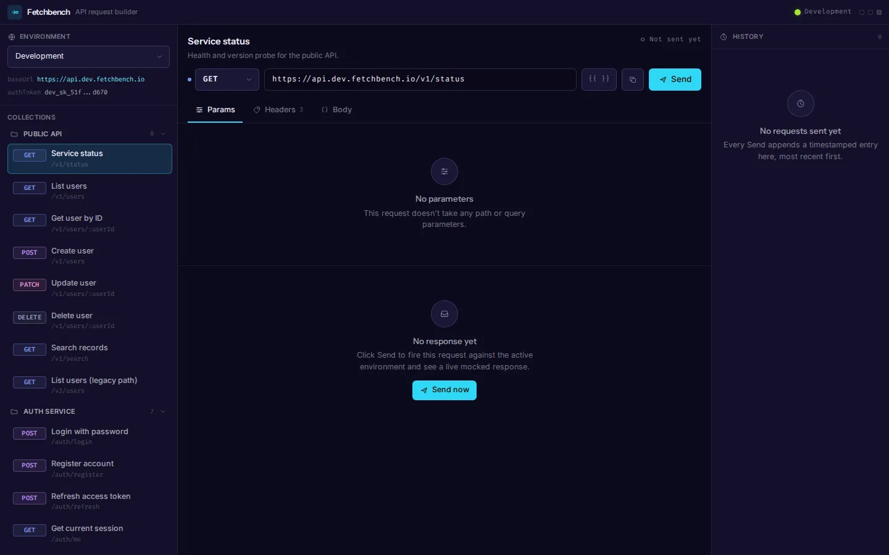Open the GET method dropdown
This screenshot has height=555, width=889.
tap(227, 80)
